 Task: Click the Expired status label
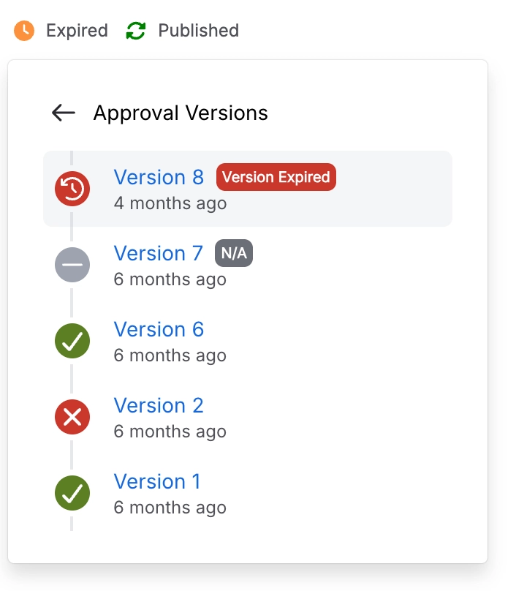point(77,31)
